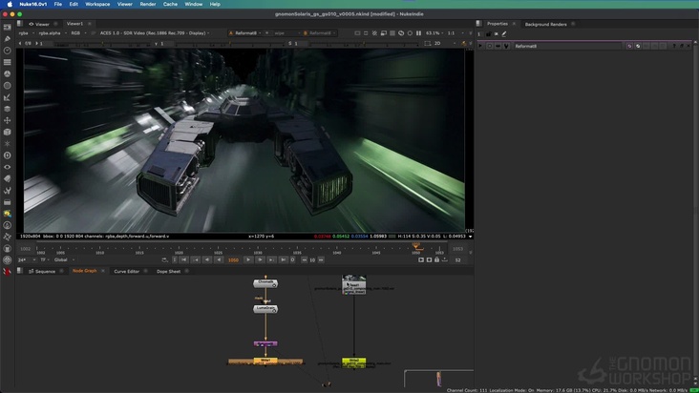
Task: Click the gamma slider in the viewer
Action: click(229, 44)
